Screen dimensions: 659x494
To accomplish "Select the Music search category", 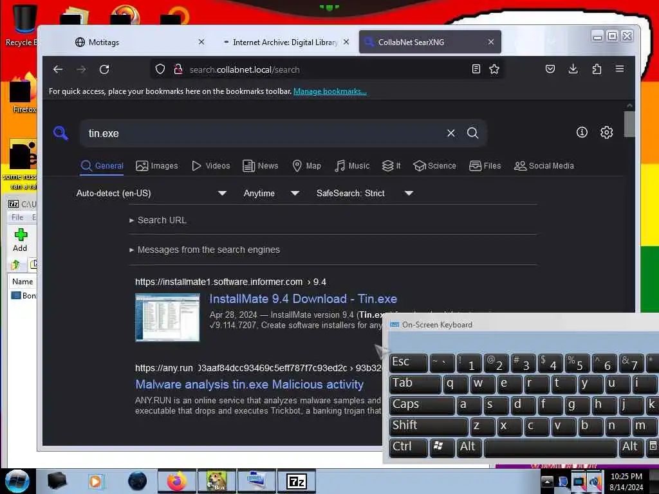I will [352, 165].
